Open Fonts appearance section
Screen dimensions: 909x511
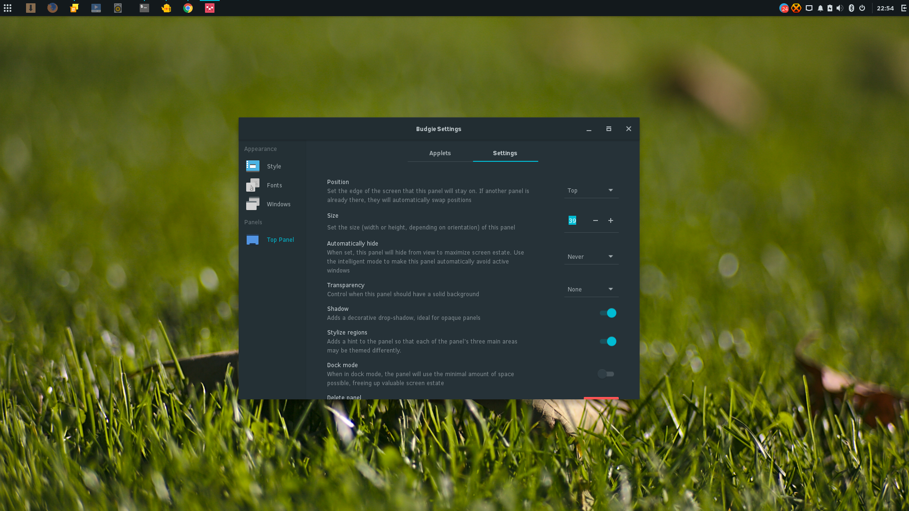point(272,185)
